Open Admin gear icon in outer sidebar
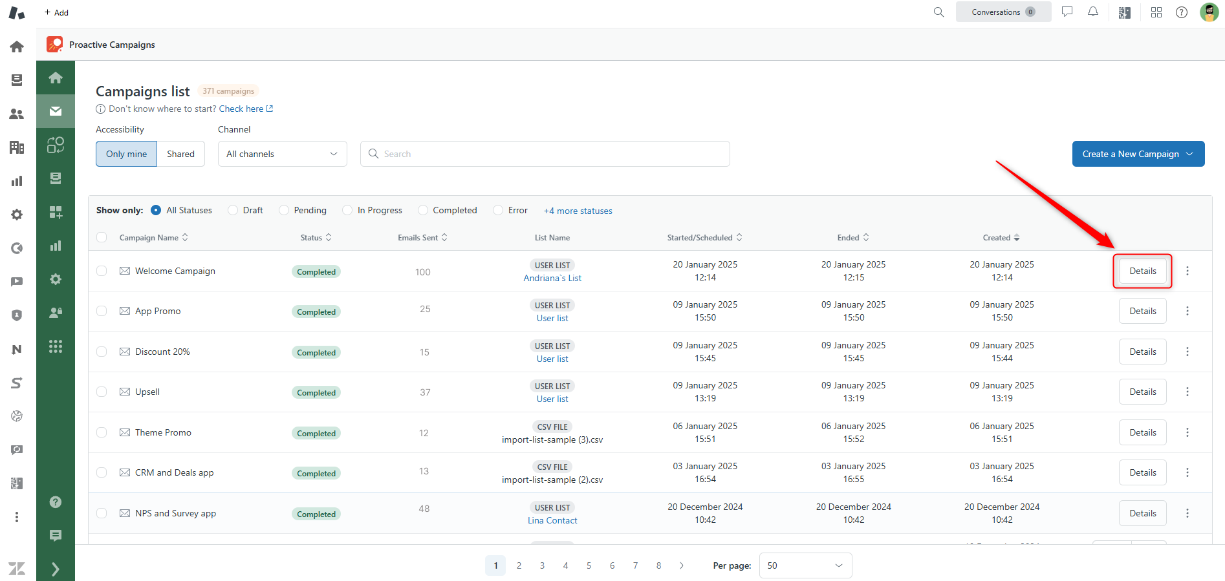 pos(17,215)
